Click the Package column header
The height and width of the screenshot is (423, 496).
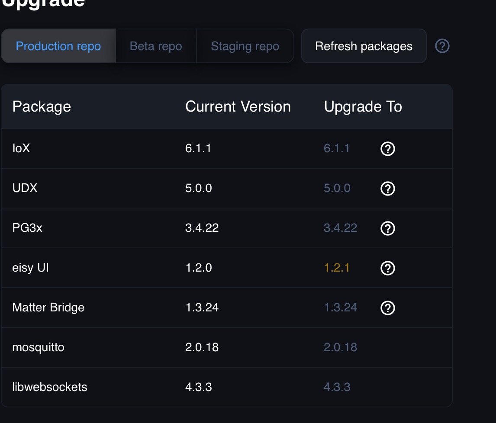point(42,106)
